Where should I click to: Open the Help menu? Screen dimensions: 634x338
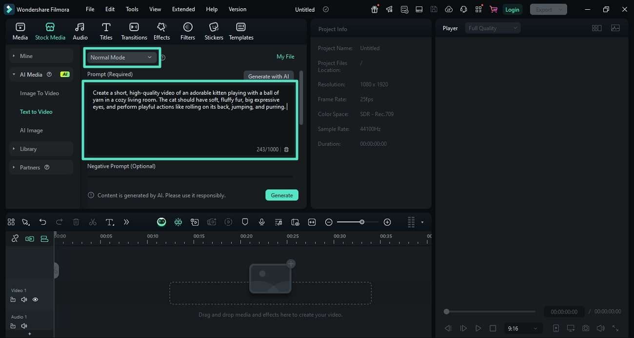212,9
